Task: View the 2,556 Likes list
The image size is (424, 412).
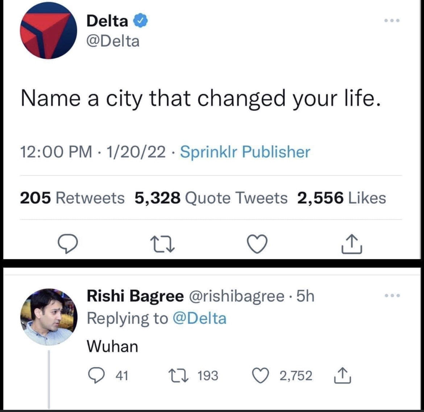Action: coord(341,198)
